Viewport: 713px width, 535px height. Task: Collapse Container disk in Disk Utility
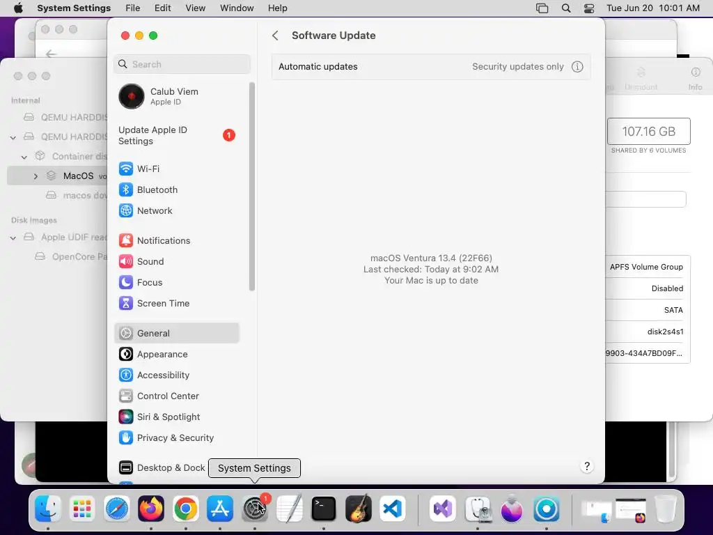pyautogui.click(x=24, y=157)
